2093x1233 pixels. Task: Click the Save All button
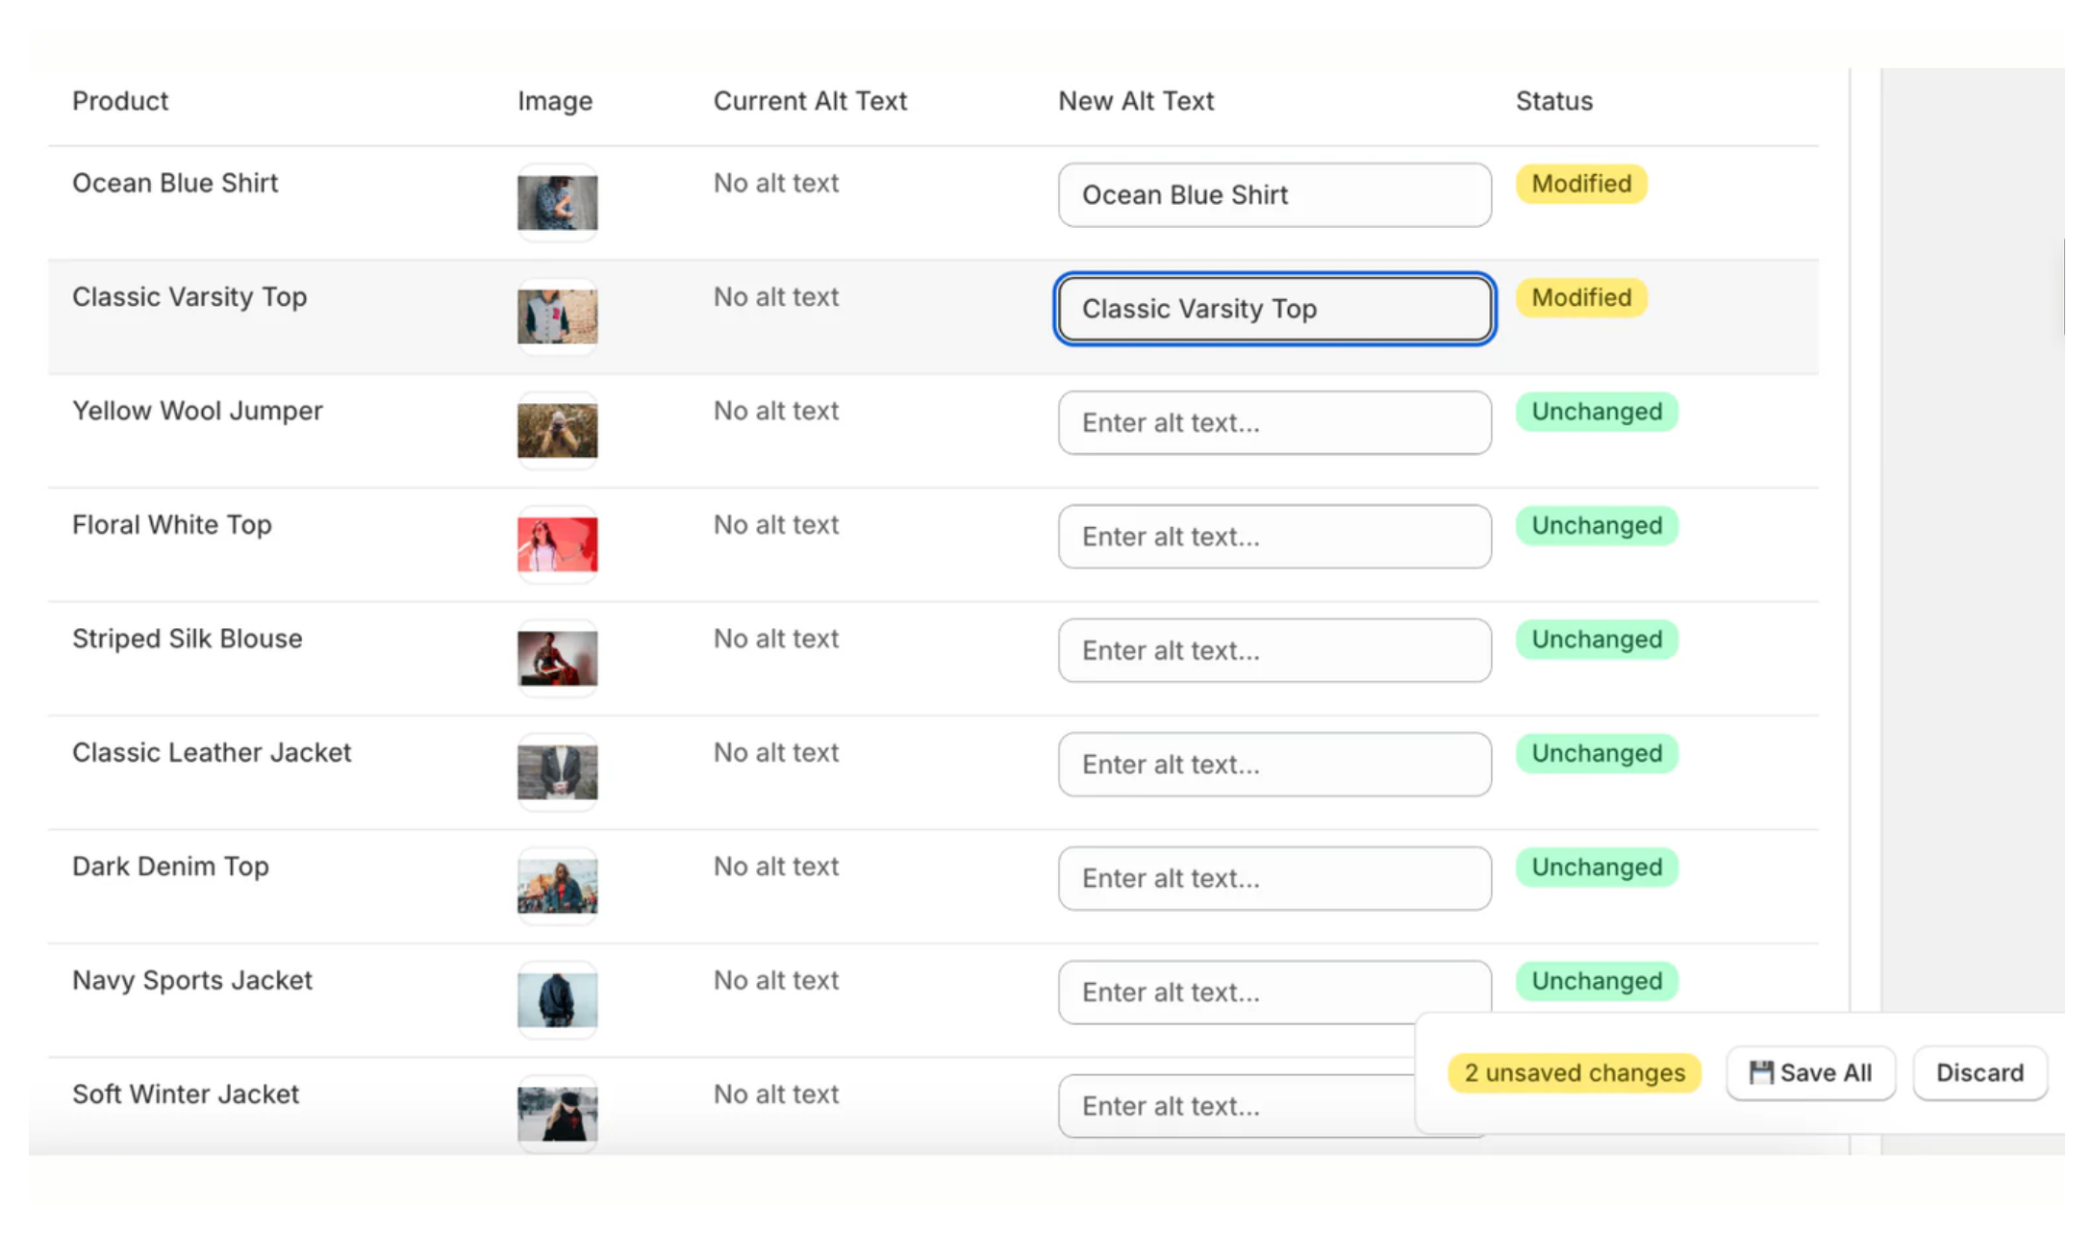click(x=1810, y=1072)
